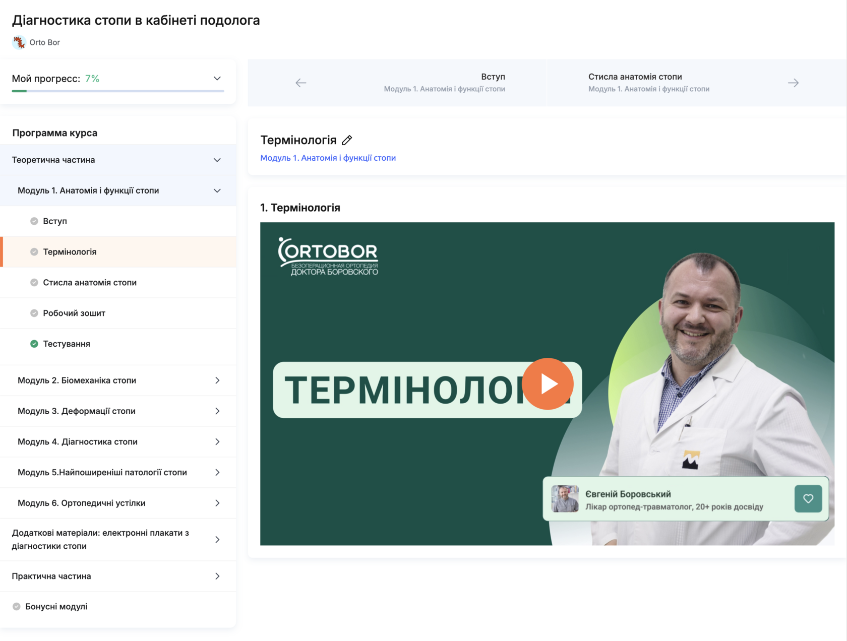Collapse Модуль 1 chevron

(x=217, y=191)
